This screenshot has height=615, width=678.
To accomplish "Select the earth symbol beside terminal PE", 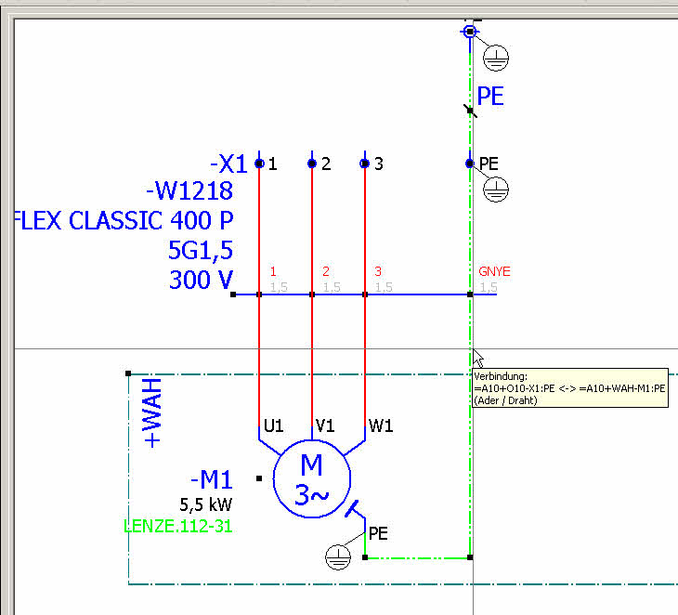I will point(496,189).
